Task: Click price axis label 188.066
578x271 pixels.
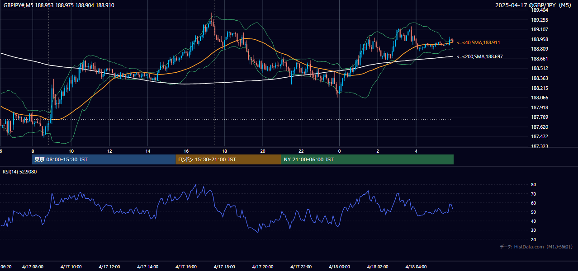Action: pyautogui.click(x=540, y=98)
